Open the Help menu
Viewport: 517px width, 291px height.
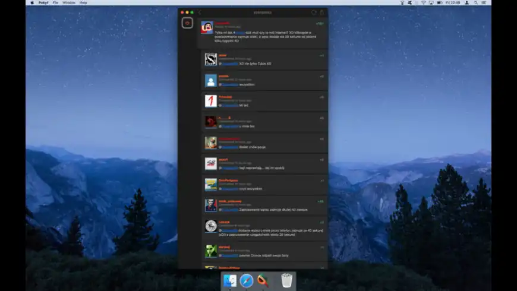[83, 3]
